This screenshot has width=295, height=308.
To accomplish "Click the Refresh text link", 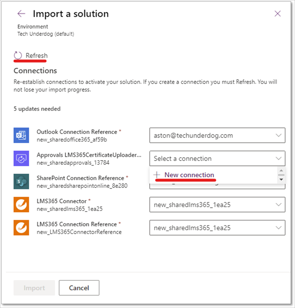I will click(x=37, y=56).
